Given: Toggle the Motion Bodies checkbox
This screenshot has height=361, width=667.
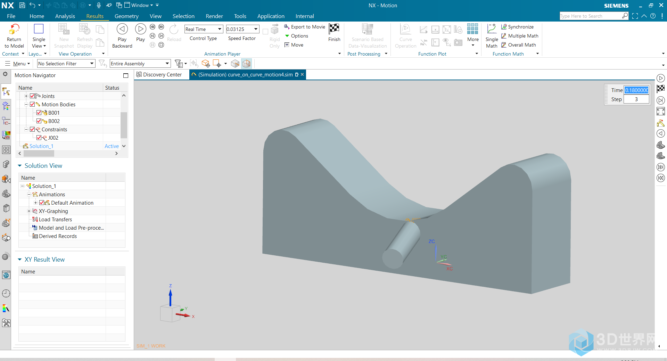Looking at the screenshot, I should tap(32, 104).
